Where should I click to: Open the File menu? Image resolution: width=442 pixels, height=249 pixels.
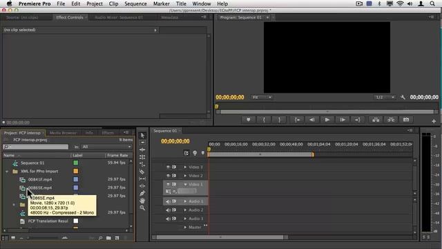pos(61,3)
